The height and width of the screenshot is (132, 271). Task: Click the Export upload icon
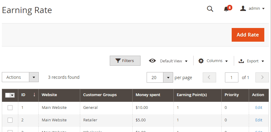(241, 61)
